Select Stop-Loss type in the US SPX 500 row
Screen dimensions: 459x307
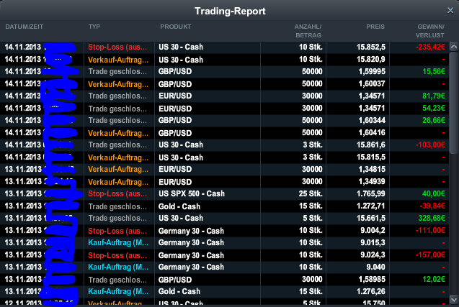coord(117,193)
